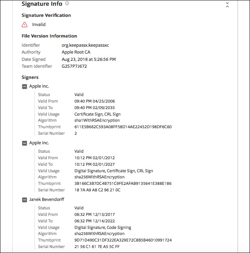Click Valid To 09:40 PM 02/09/2035
The height and width of the screenshot is (253, 250).
coord(95,108)
